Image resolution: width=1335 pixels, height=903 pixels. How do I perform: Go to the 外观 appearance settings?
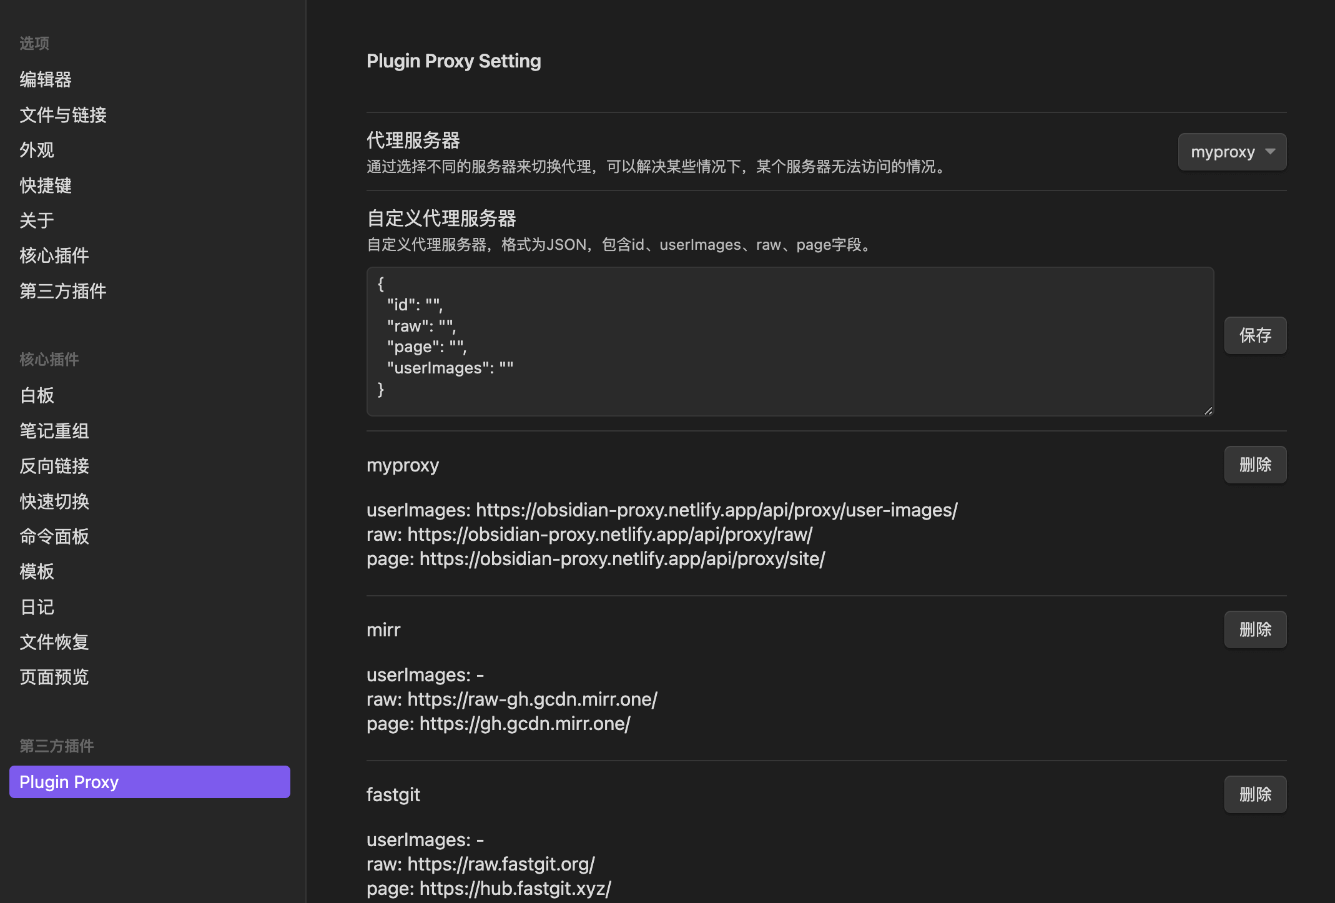(x=36, y=150)
